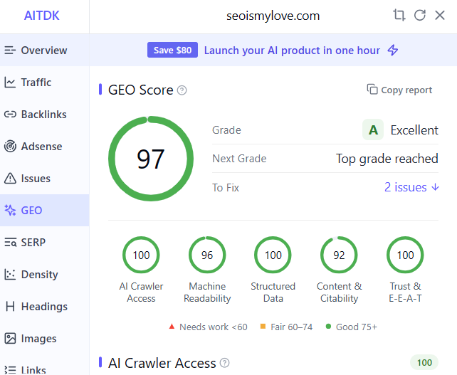Click the Save $80 badge
Viewport: 457px width, 375px height.
pyautogui.click(x=172, y=50)
